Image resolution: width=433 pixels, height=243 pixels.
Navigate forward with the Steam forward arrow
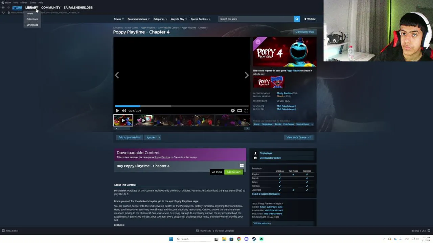pyautogui.click(x=8, y=7)
